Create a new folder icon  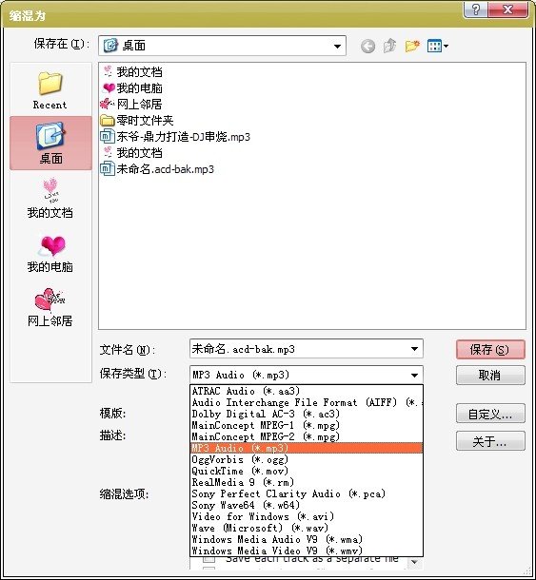(412, 46)
